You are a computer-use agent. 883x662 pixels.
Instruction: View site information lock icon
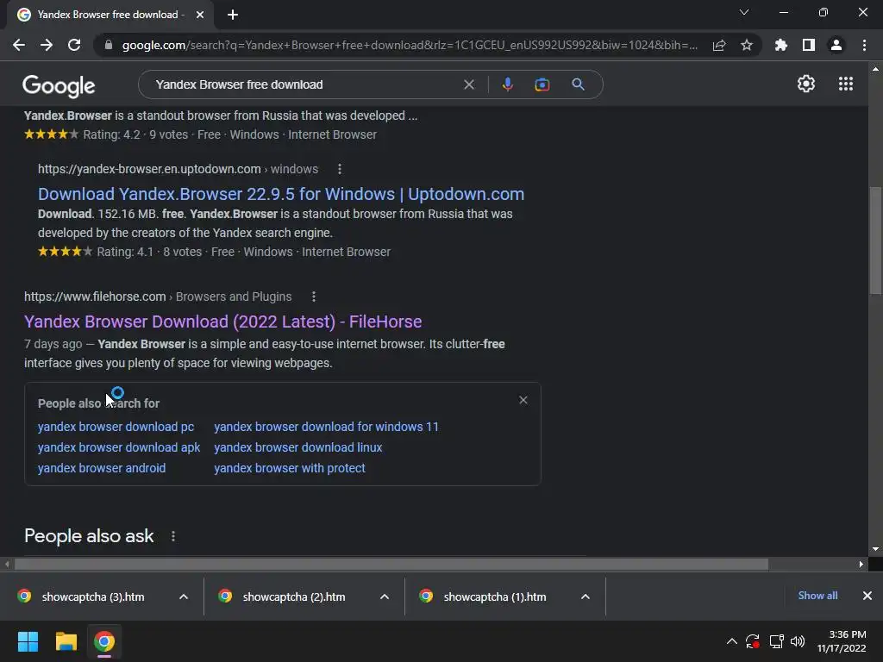coord(109,45)
